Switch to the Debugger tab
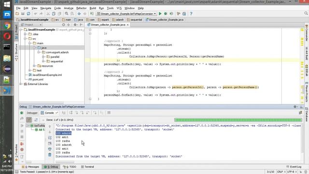The height and width of the screenshot is (174, 309). [32, 113]
